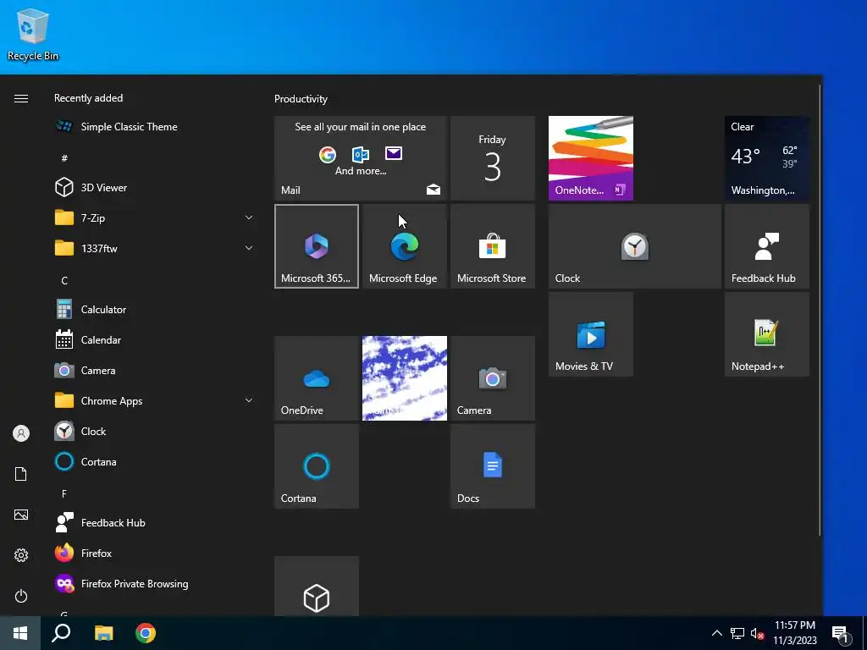Open the Mail tile

click(361, 158)
